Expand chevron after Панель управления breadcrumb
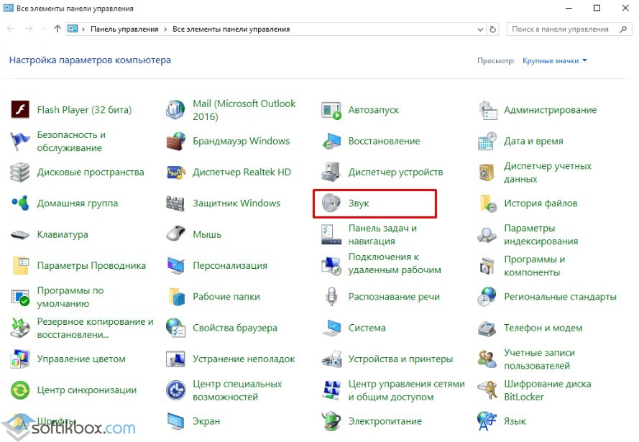 (165, 29)
